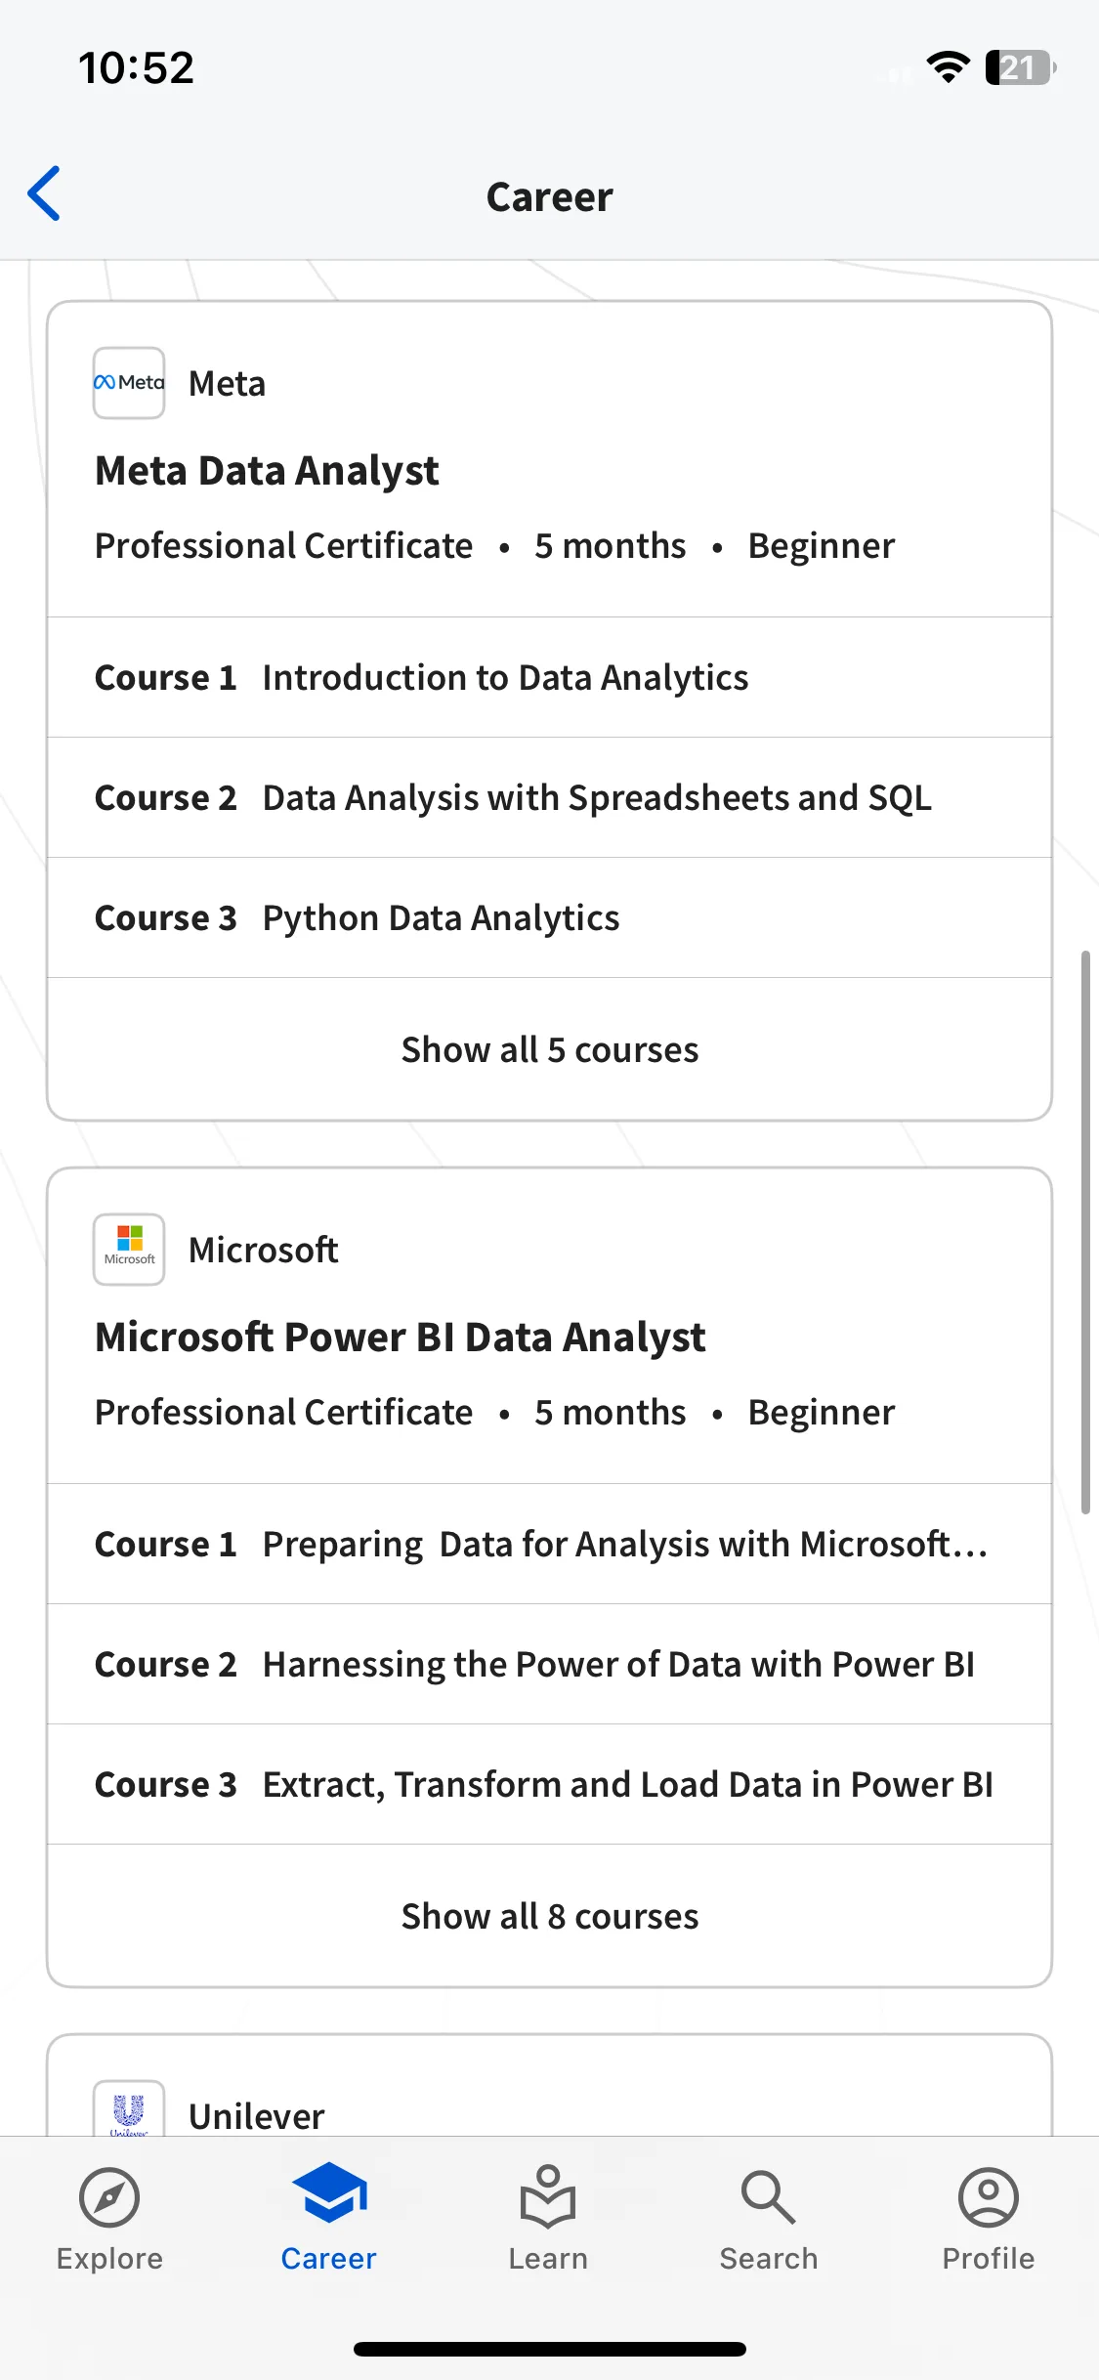1099x2380 pixels.
Task: Tap the Unilever logo thumbnail
Action: tap(129, 2108)
